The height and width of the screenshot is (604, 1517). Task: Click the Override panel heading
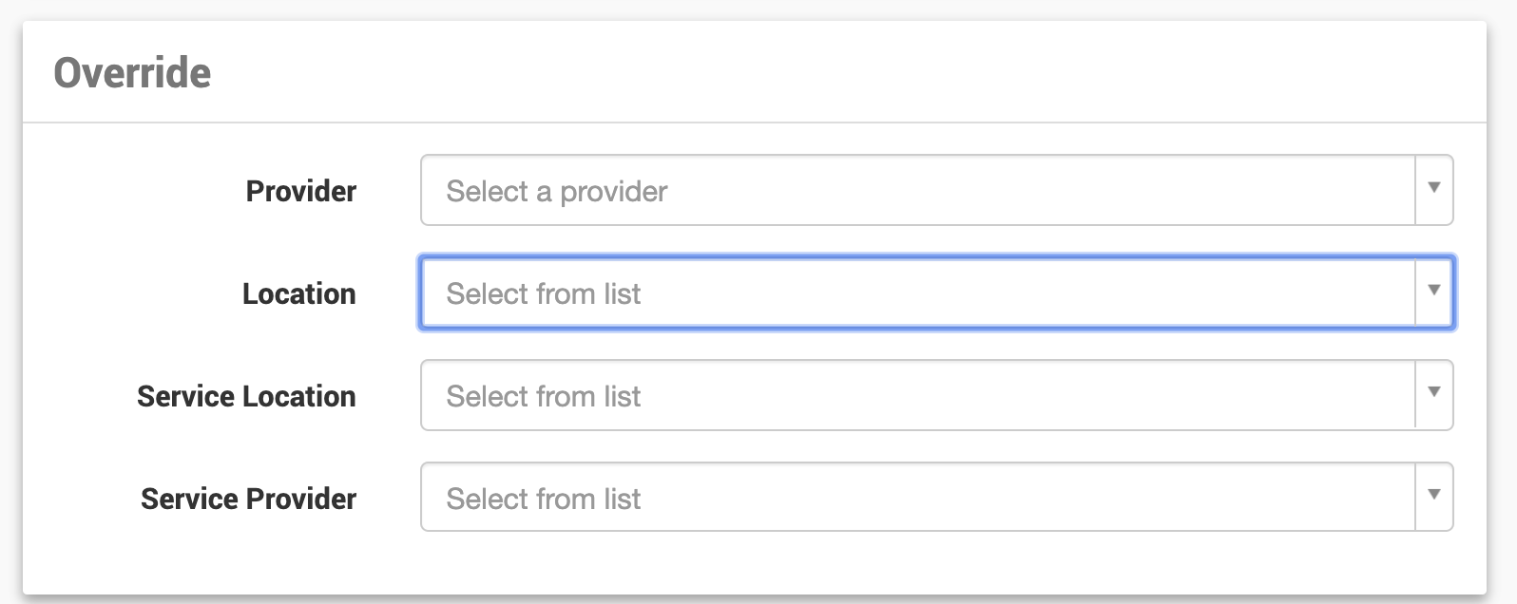(x=132, y=73)
